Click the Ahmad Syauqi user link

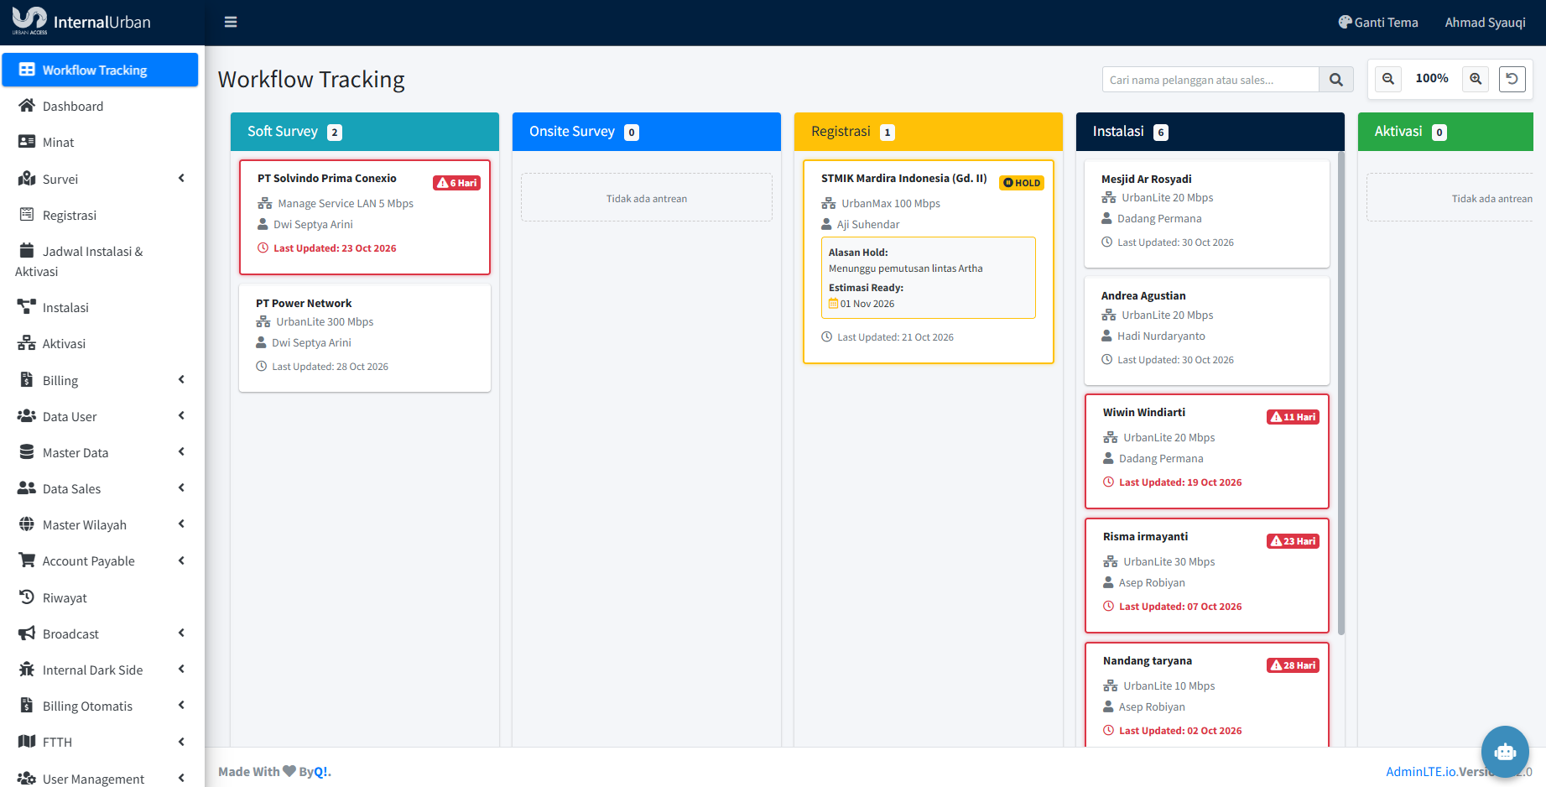(1485, 23)
